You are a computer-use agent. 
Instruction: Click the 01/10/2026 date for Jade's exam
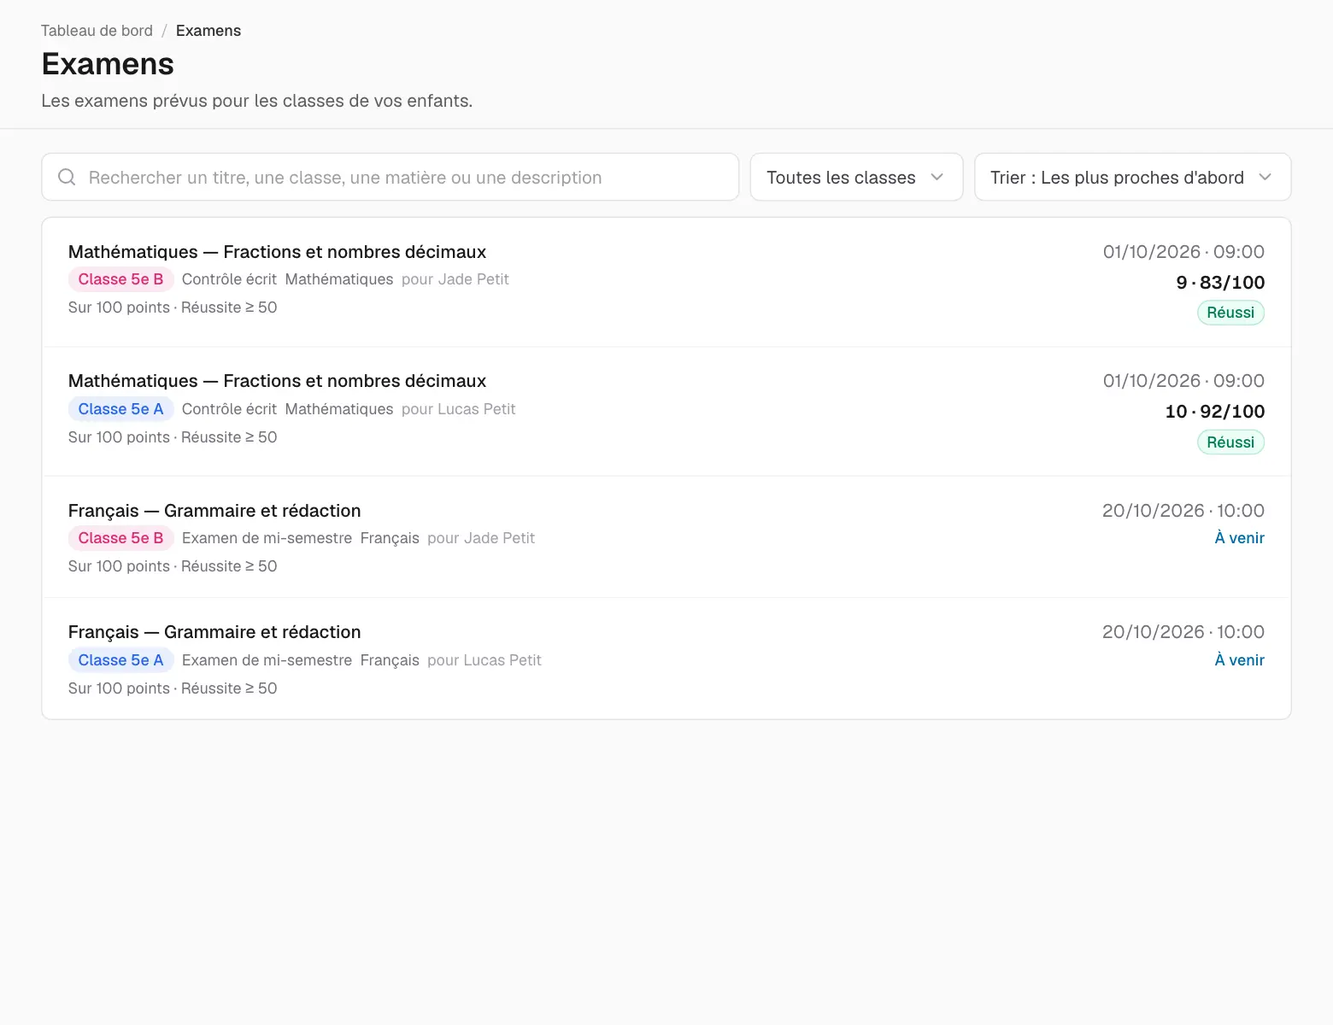click(1183, 252)
